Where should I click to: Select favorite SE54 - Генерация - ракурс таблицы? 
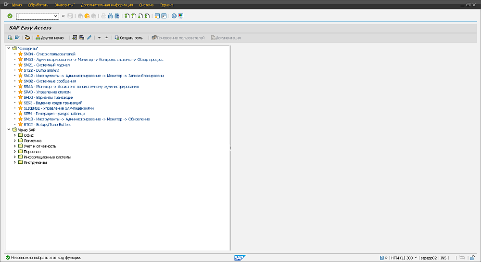pyautogui.click(x=54, y=114)
